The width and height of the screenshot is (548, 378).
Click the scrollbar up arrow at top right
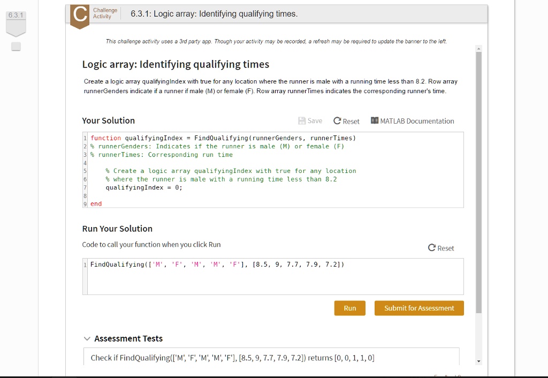[478, 48]
